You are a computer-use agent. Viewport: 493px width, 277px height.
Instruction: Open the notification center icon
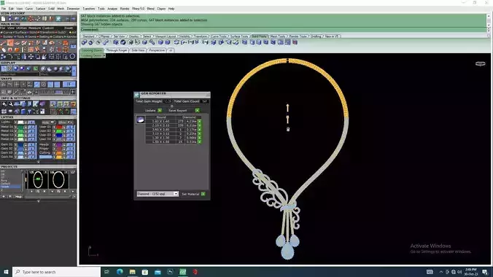(x=485, y=272)
